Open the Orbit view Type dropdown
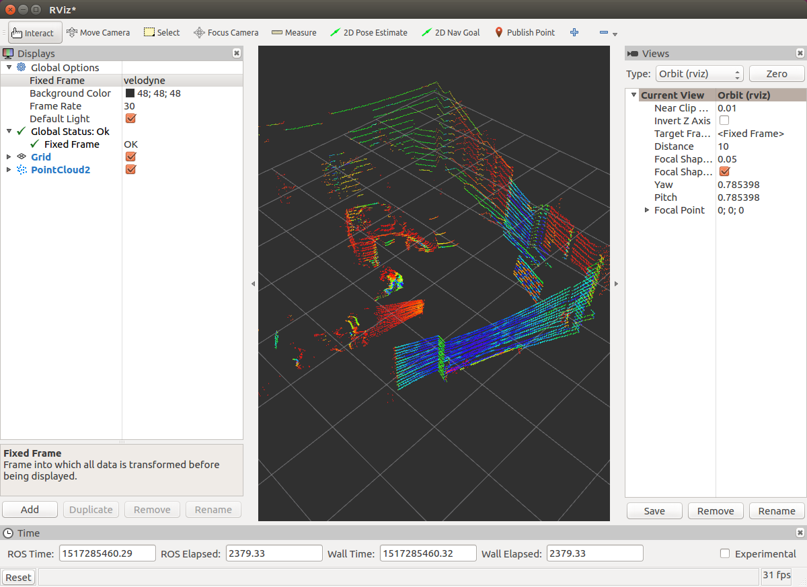This screenshot has height=587, width=807. pyautogui.click(x=699, y=74)
